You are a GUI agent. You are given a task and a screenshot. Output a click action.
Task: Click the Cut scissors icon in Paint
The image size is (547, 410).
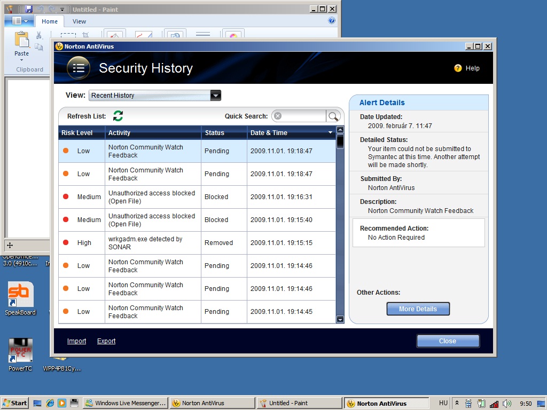pos(38,35)
